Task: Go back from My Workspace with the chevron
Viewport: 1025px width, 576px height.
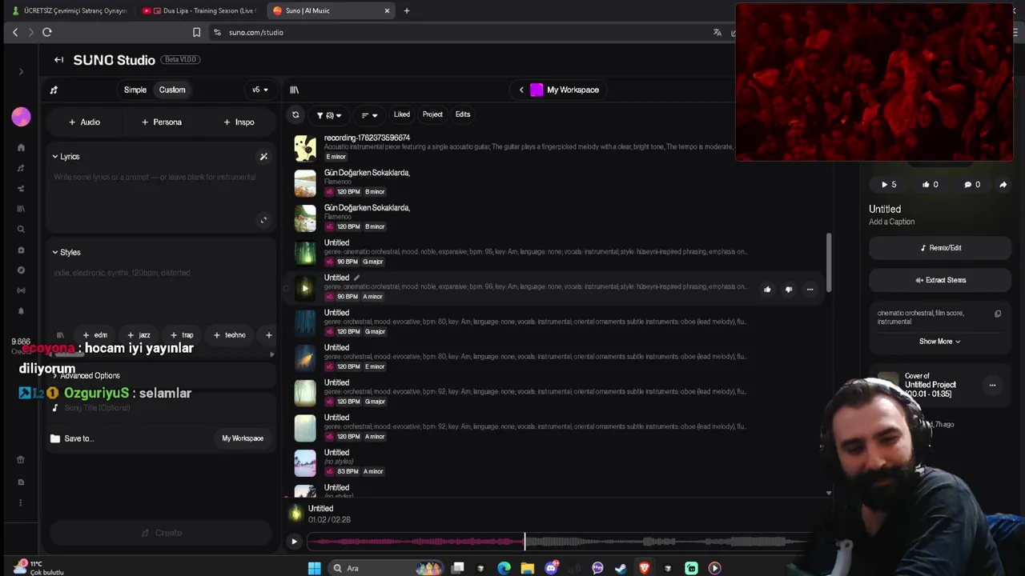Action: pos(521,90)
